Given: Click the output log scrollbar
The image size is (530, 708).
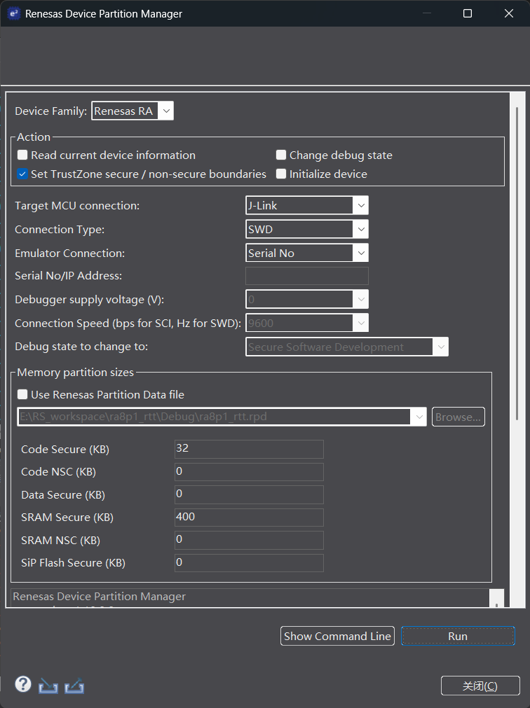Looking at the screenshot, I should (x=496, y=598).
